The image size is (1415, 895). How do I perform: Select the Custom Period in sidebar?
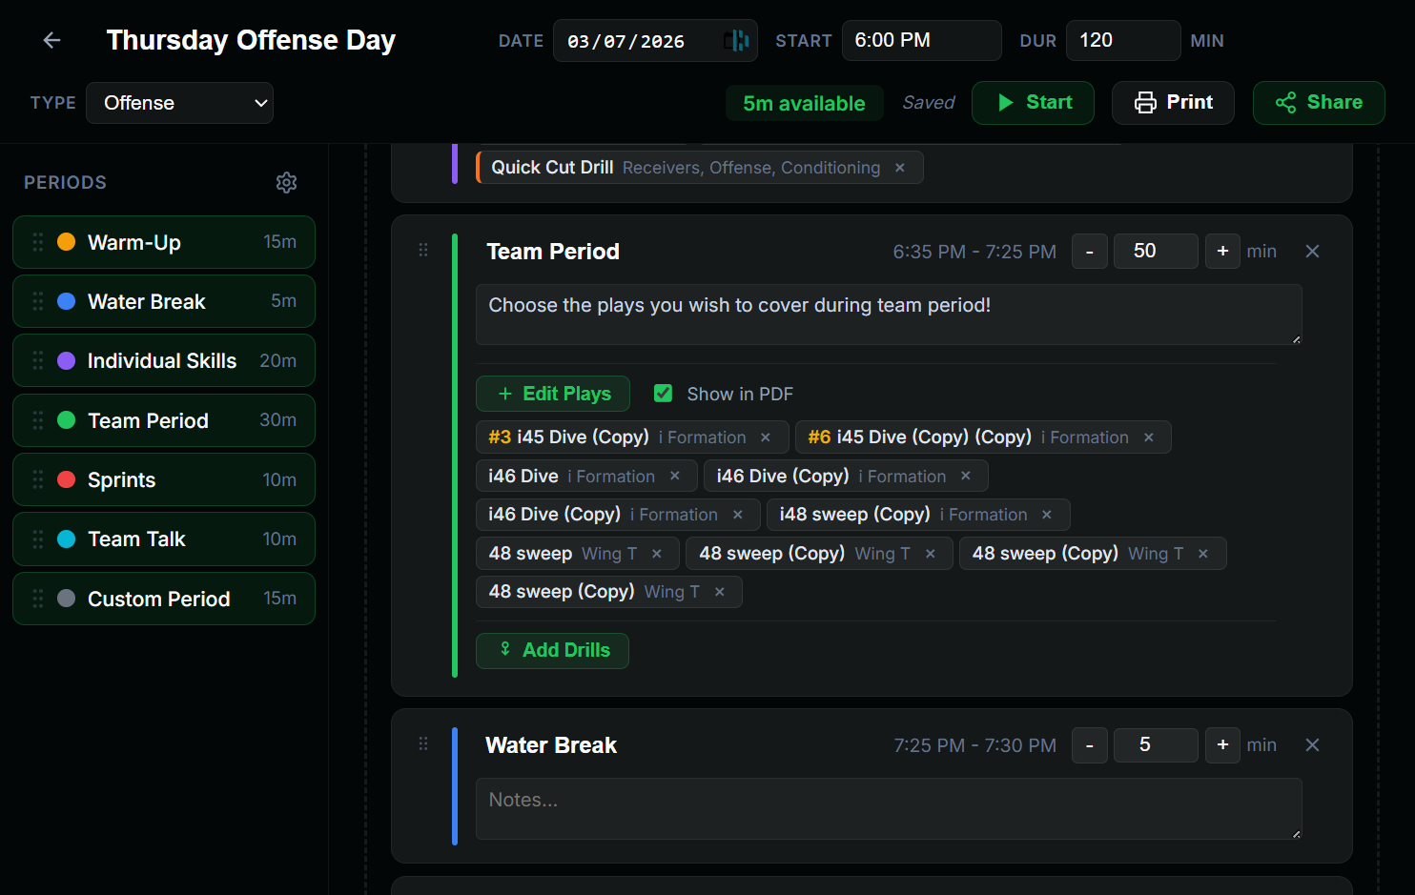(164, 599)
